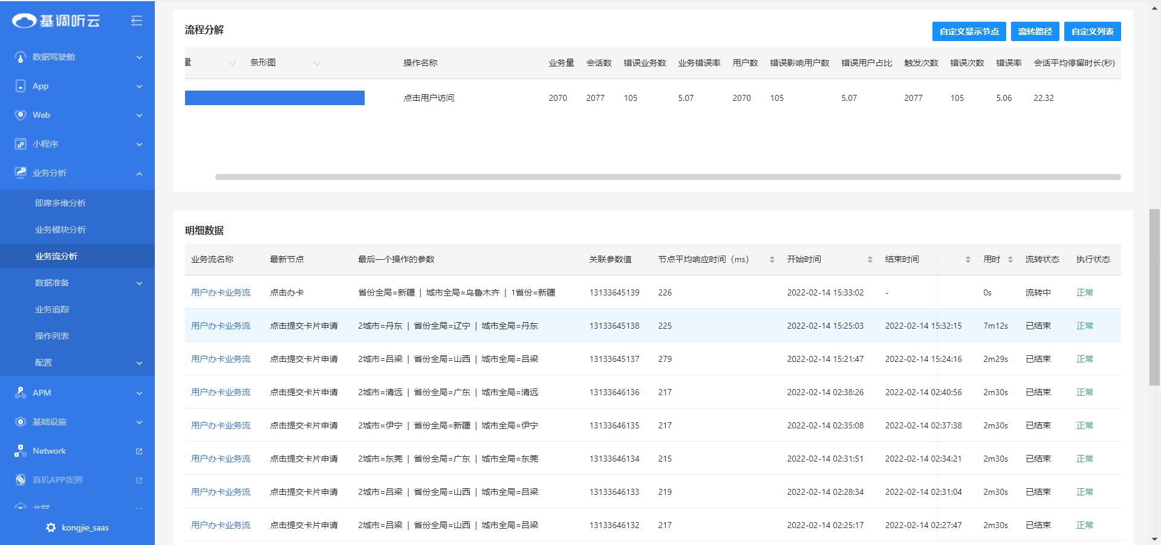Expand the 基础设施 menu chevron
The width and height of the screenshot is (1161, 545).
[140, 422]
